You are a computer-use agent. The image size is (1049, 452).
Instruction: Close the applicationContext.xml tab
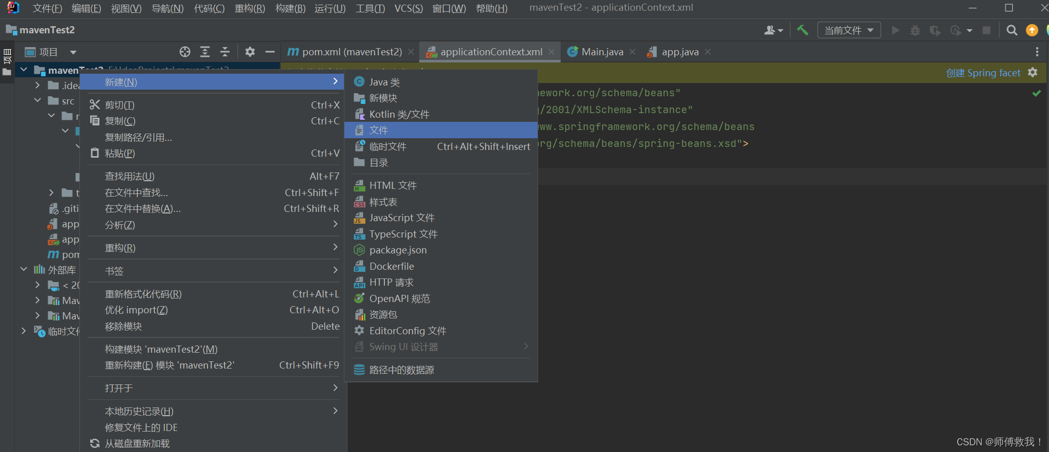[551, 52]
